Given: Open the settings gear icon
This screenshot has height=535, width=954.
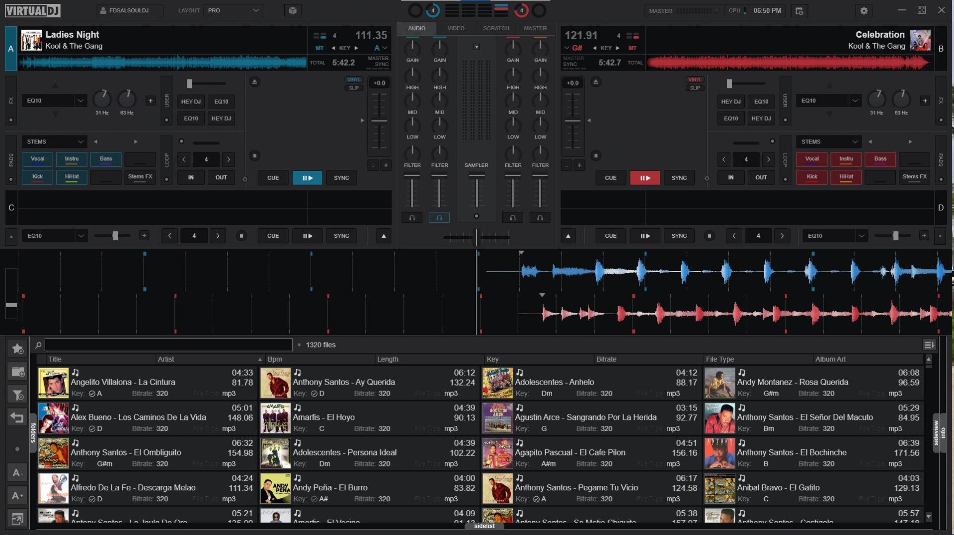Looking at the screenshot, I should [x=864, y=10].
